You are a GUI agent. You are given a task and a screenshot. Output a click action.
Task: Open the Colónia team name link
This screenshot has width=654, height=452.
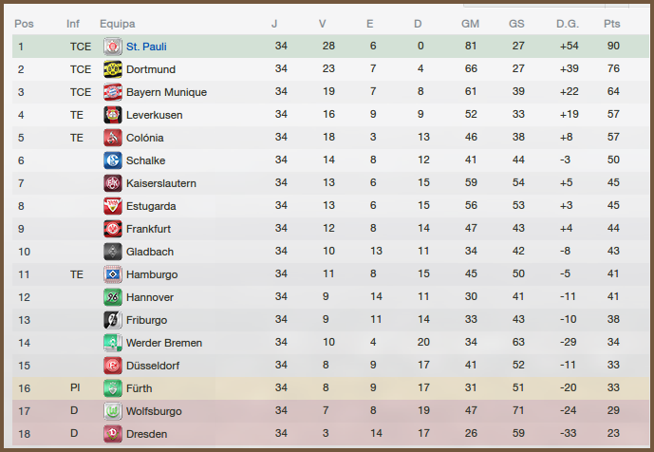point(145,138)
